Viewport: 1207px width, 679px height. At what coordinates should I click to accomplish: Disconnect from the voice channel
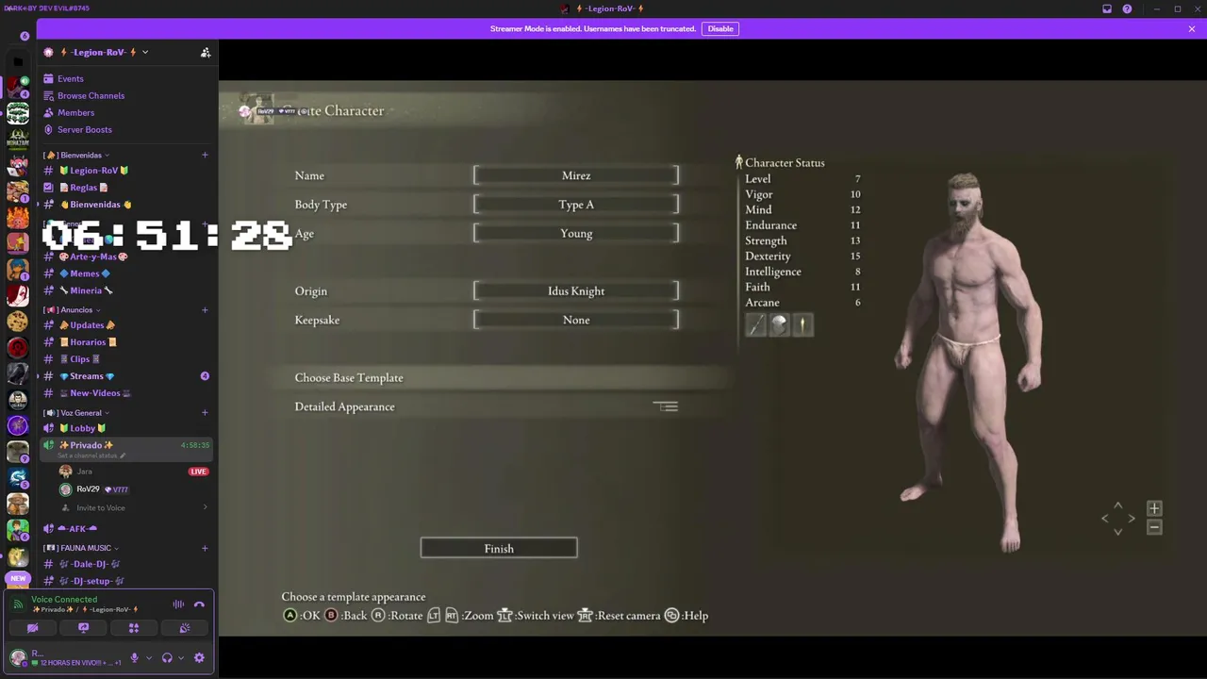[199, 604]
